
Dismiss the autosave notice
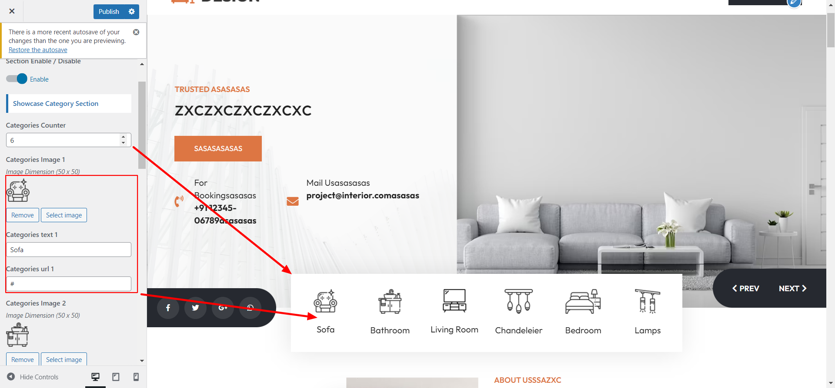click(136, 32)
